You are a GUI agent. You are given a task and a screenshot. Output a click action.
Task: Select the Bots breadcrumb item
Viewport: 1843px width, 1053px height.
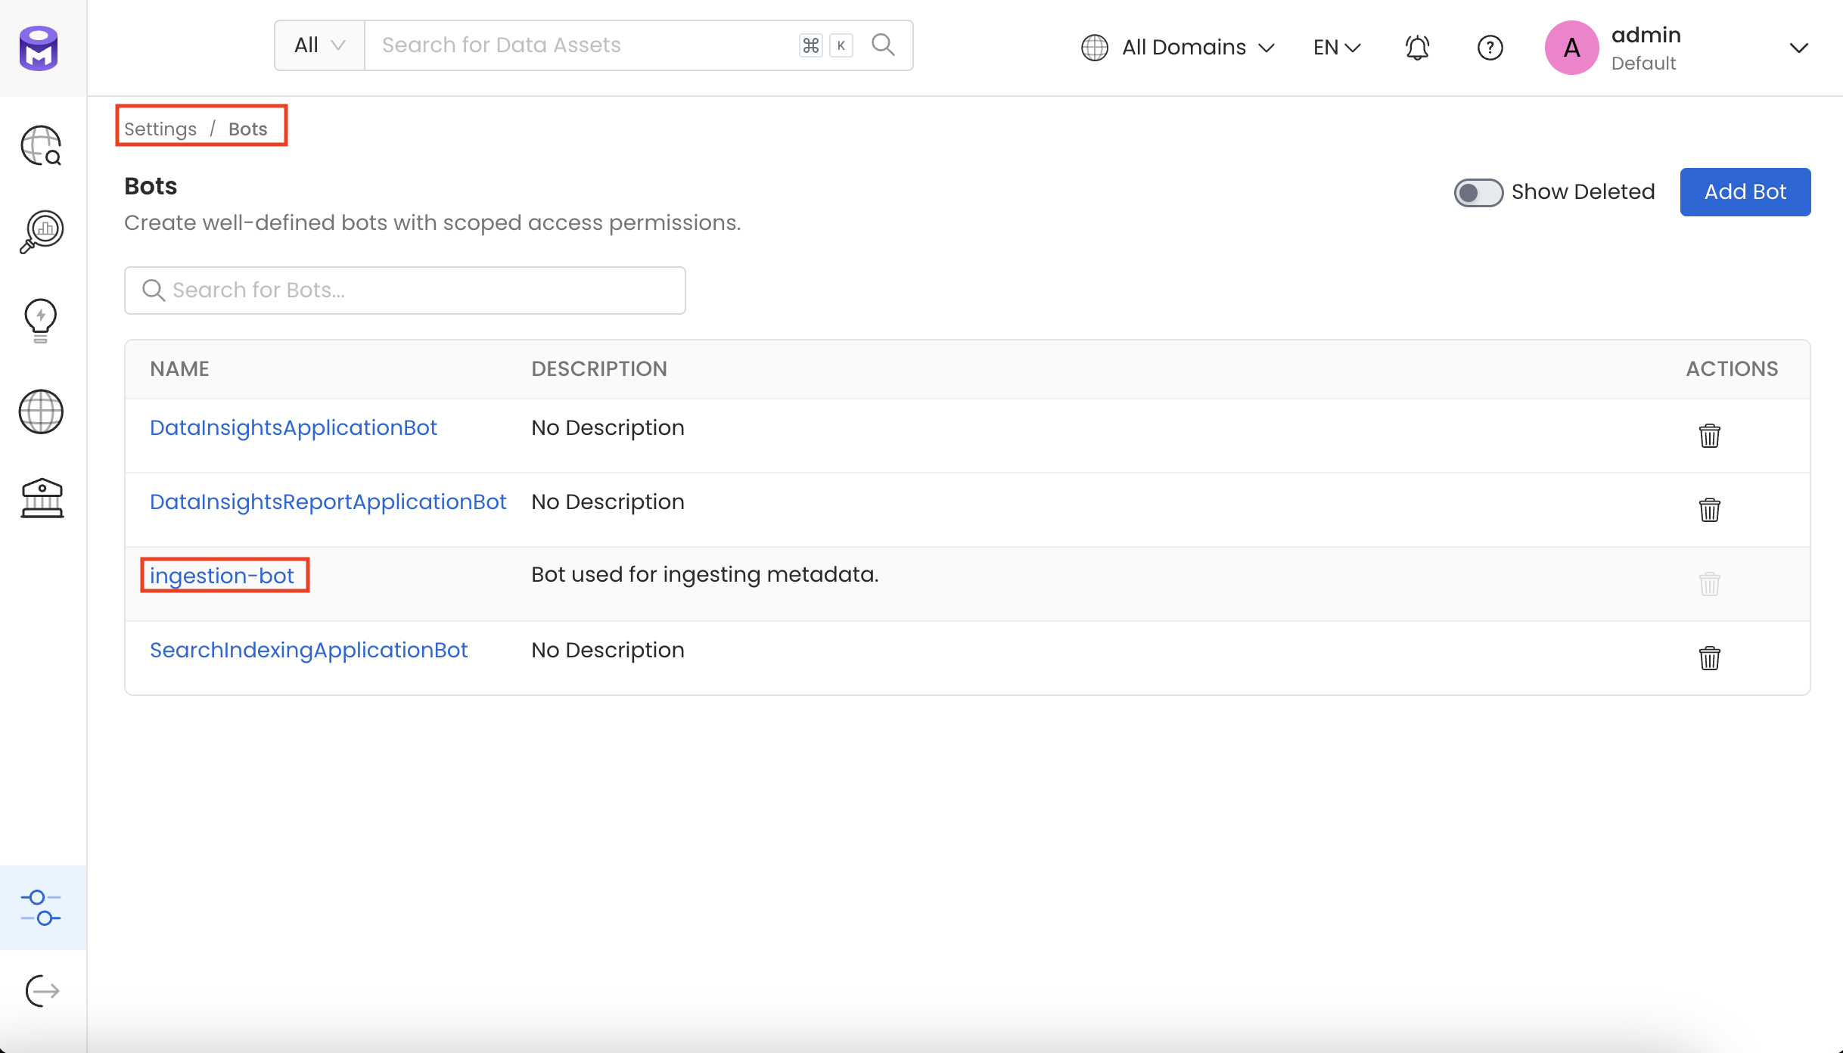tap(248, 129)
